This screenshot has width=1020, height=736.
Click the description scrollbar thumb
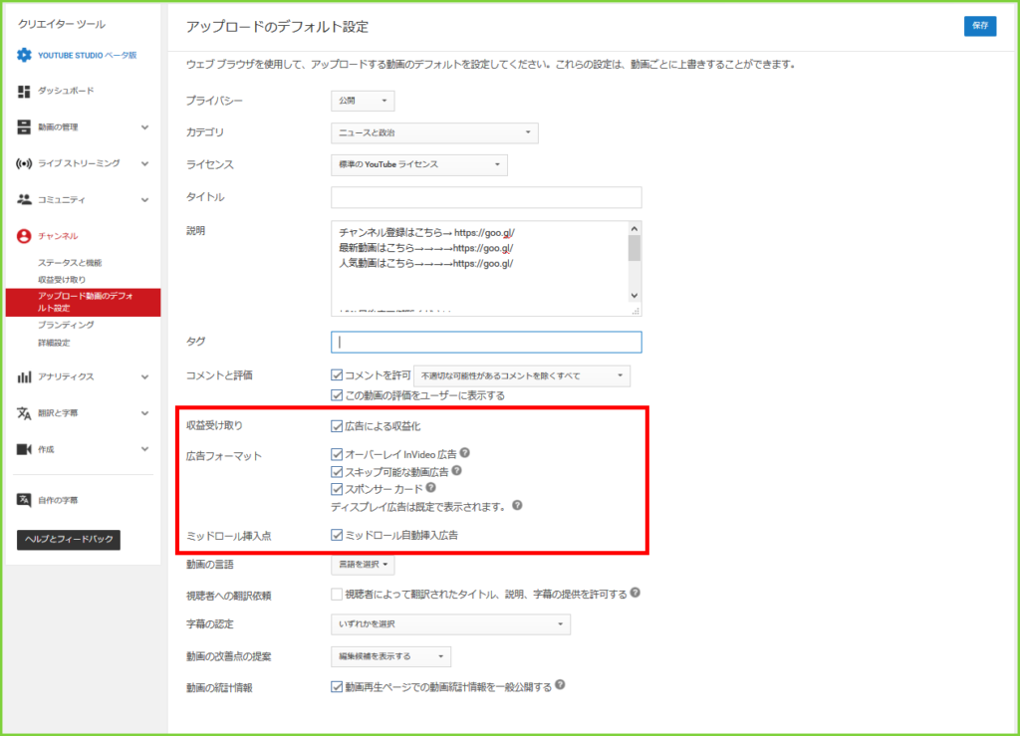tap(635, 248)
